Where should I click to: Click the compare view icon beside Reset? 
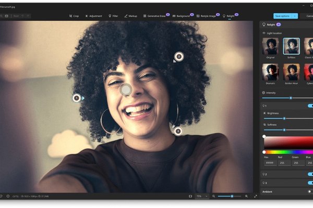coord(6,16)
